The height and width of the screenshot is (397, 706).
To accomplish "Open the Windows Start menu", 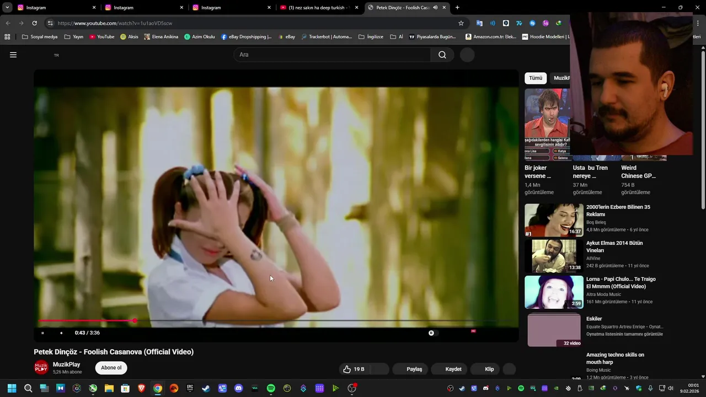I will click(x=12, y=388).
